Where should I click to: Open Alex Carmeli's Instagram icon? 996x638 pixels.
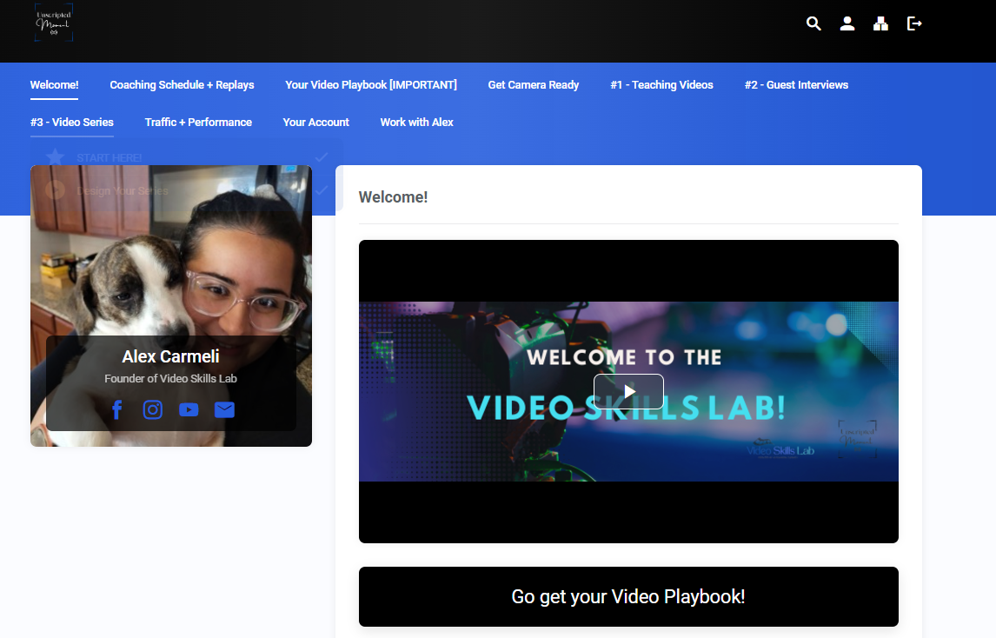(153, 409)
